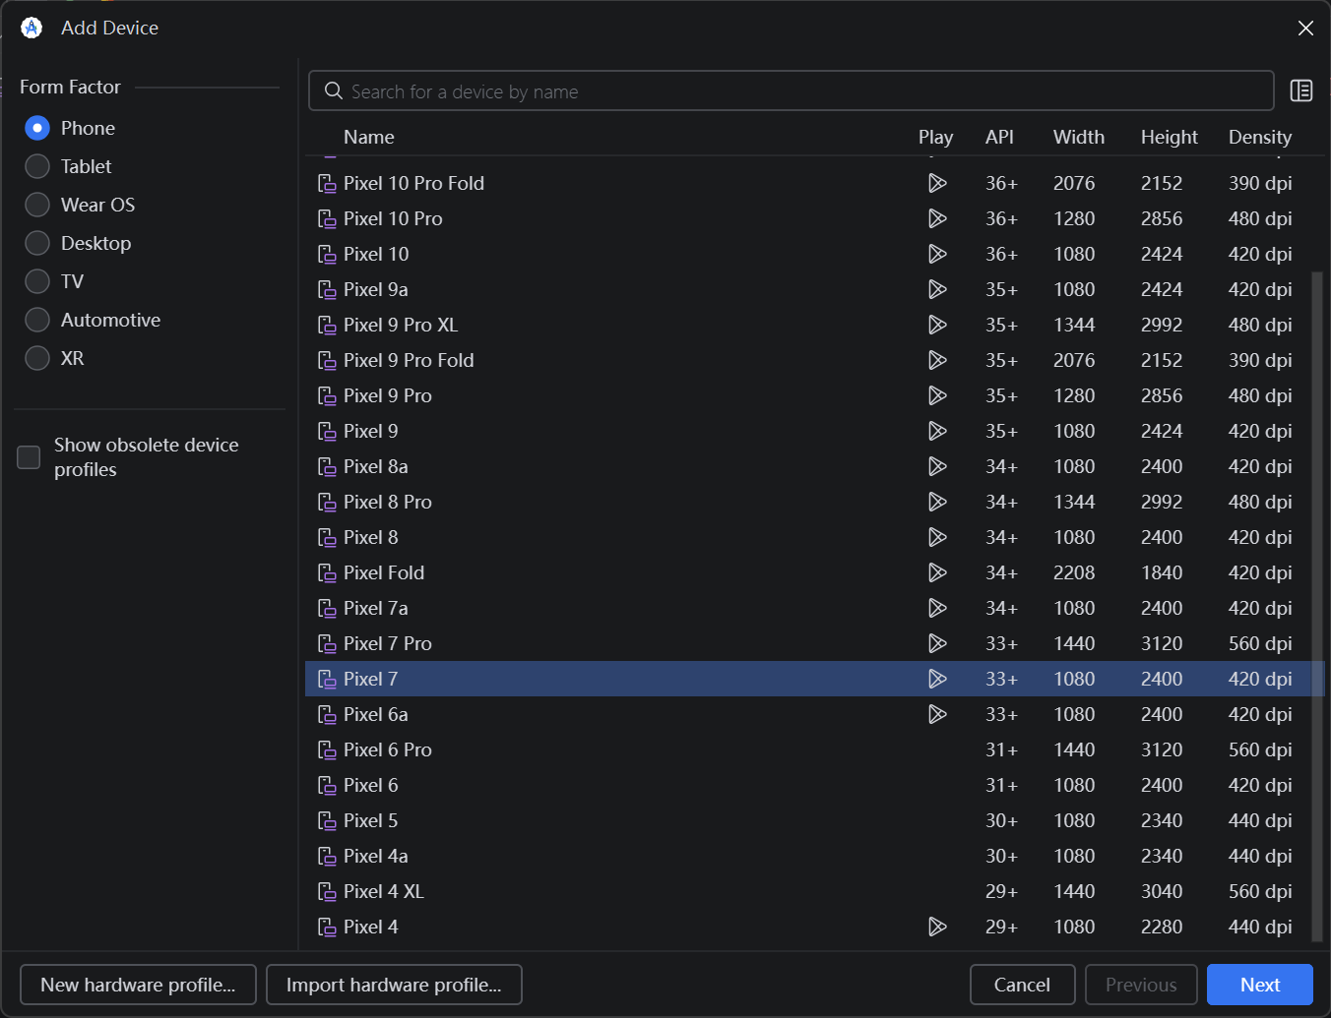Choose the Wear OS radio button
The height and width of the screenshot is (1018, 1331).
37,205
